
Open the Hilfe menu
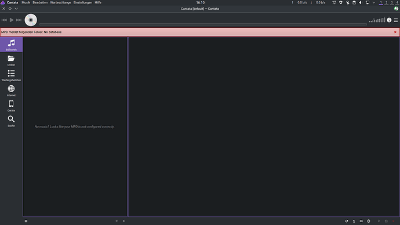click(x=98, y=2)
